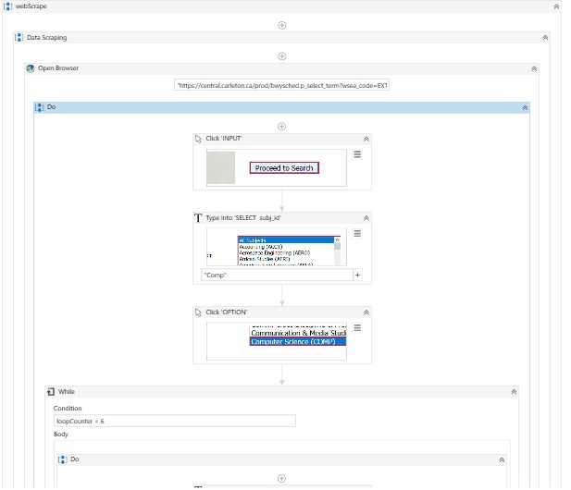Select the Click 'INPUT' title text
Viewport: 571px width, 490px height.
[224, 139]
